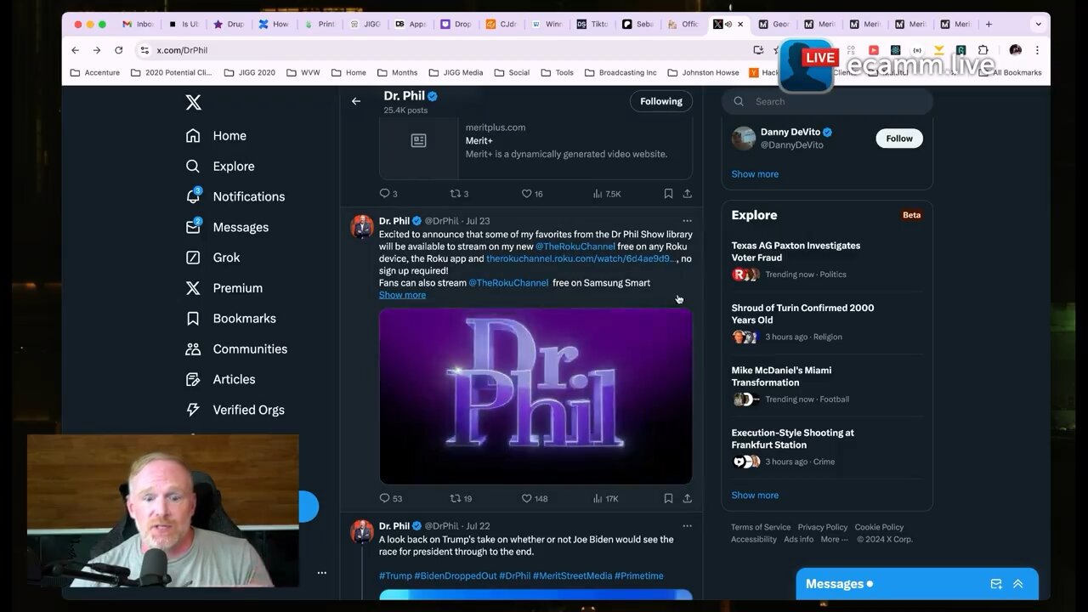
Task: Go back using the profile back arrow
Action: coord(356,101)
